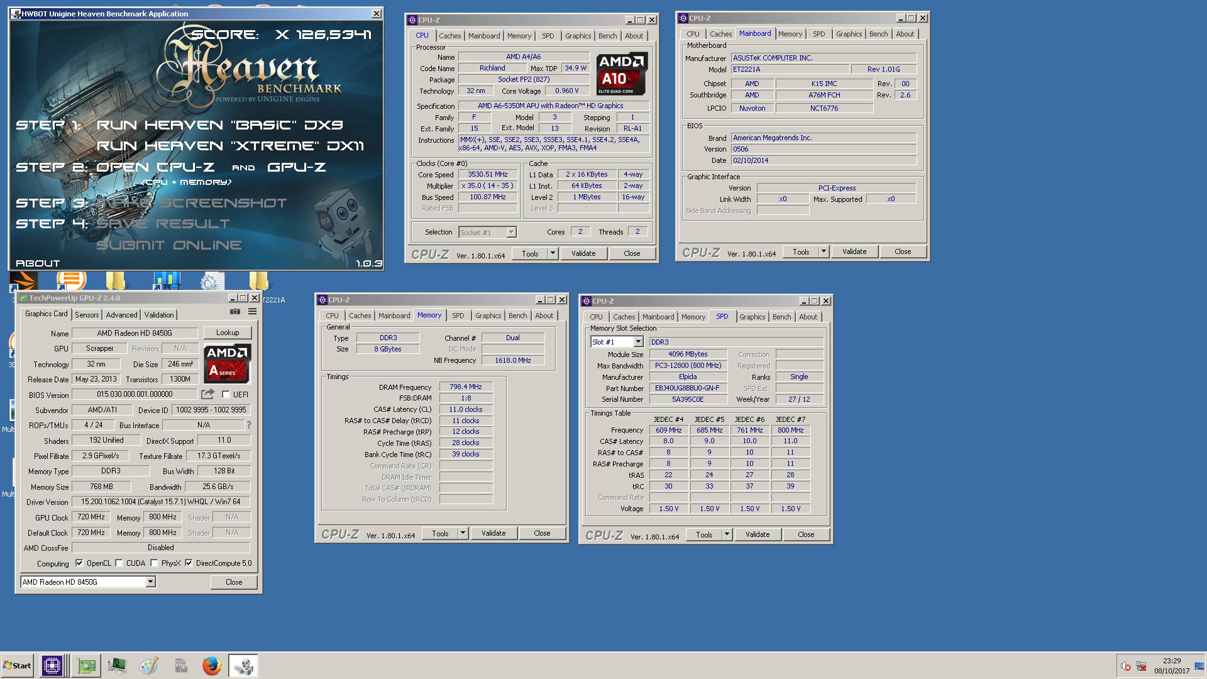Open the PNG tool taskbar icon
The width and height of the screenshot is (1207, 679).
pos(180,666)
